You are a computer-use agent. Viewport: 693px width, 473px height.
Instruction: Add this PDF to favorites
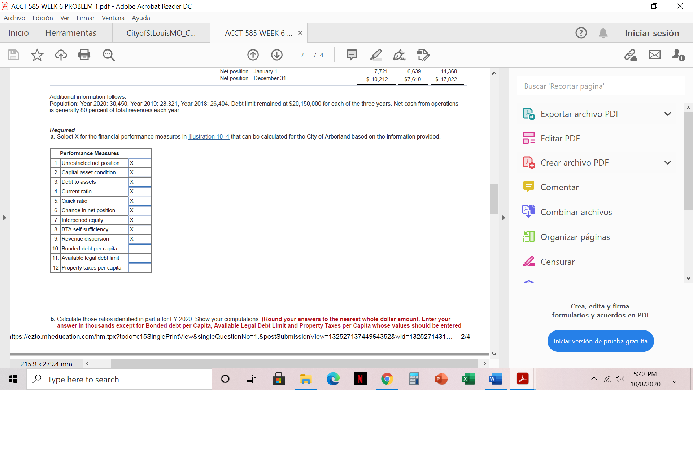[36, 55]
